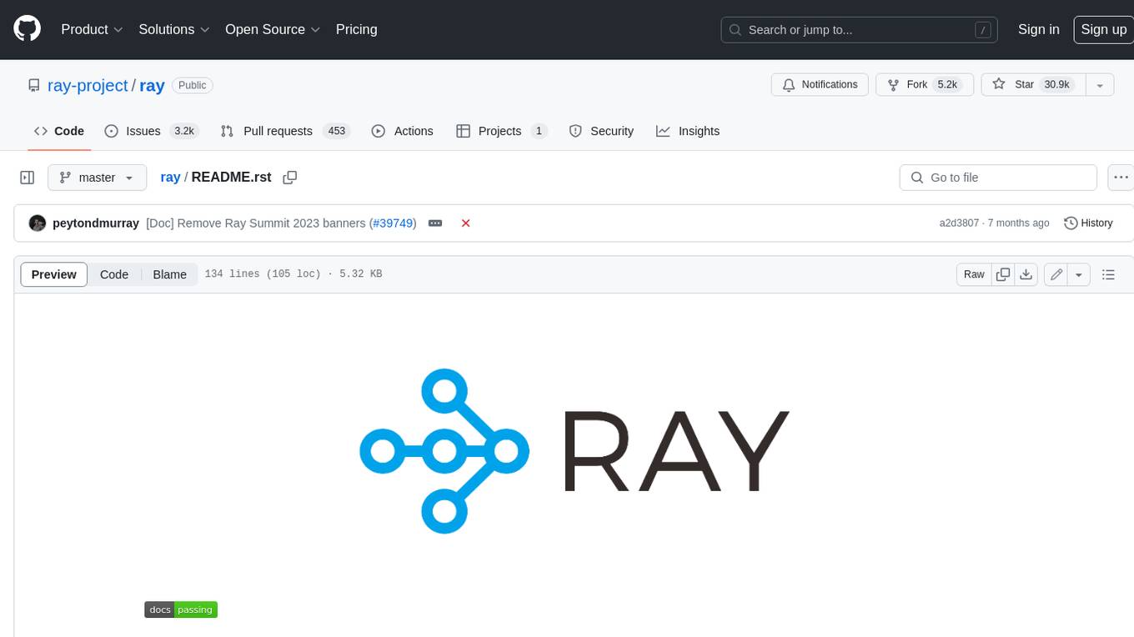Screen dimensions: 1134x637
Task: Copy the README.rst file path
Action: tap(290, 178)
